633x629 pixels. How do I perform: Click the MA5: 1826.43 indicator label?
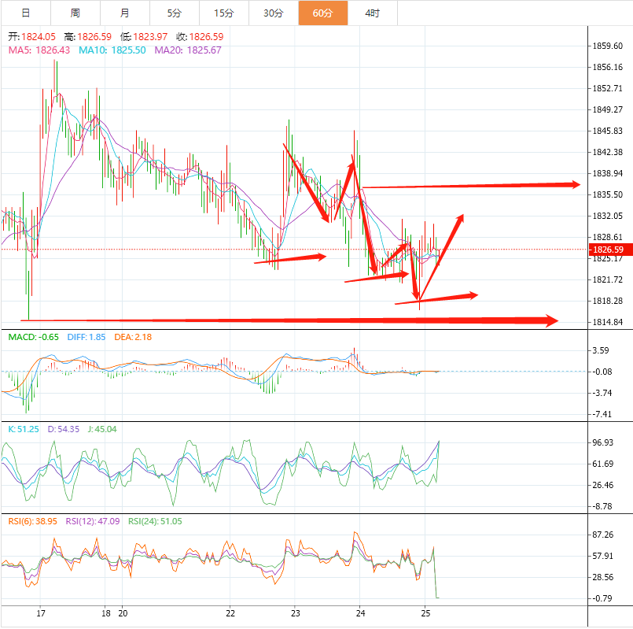[x=39, y=50]
